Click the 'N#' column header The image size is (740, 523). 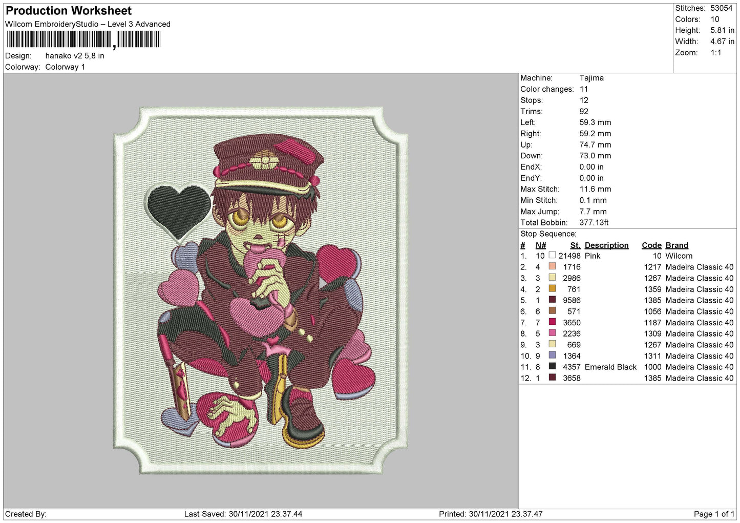click(x=541, y=245)
